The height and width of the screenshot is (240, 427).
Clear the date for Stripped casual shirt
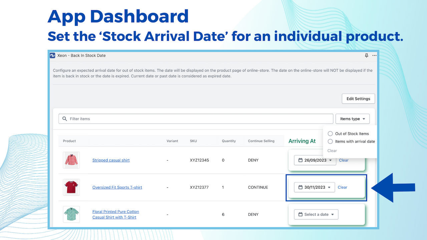click(x=344, y=160)
